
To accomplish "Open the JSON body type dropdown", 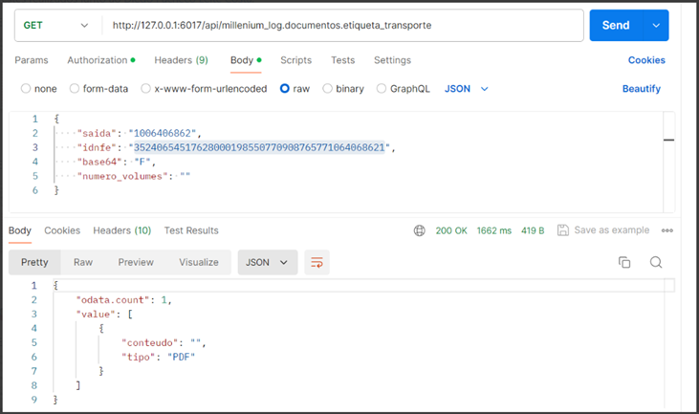I will click(467, 89).
